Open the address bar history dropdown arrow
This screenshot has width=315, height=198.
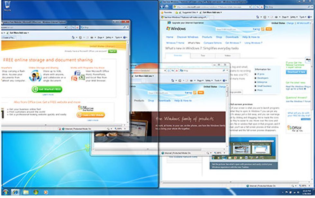click(250, 6)
